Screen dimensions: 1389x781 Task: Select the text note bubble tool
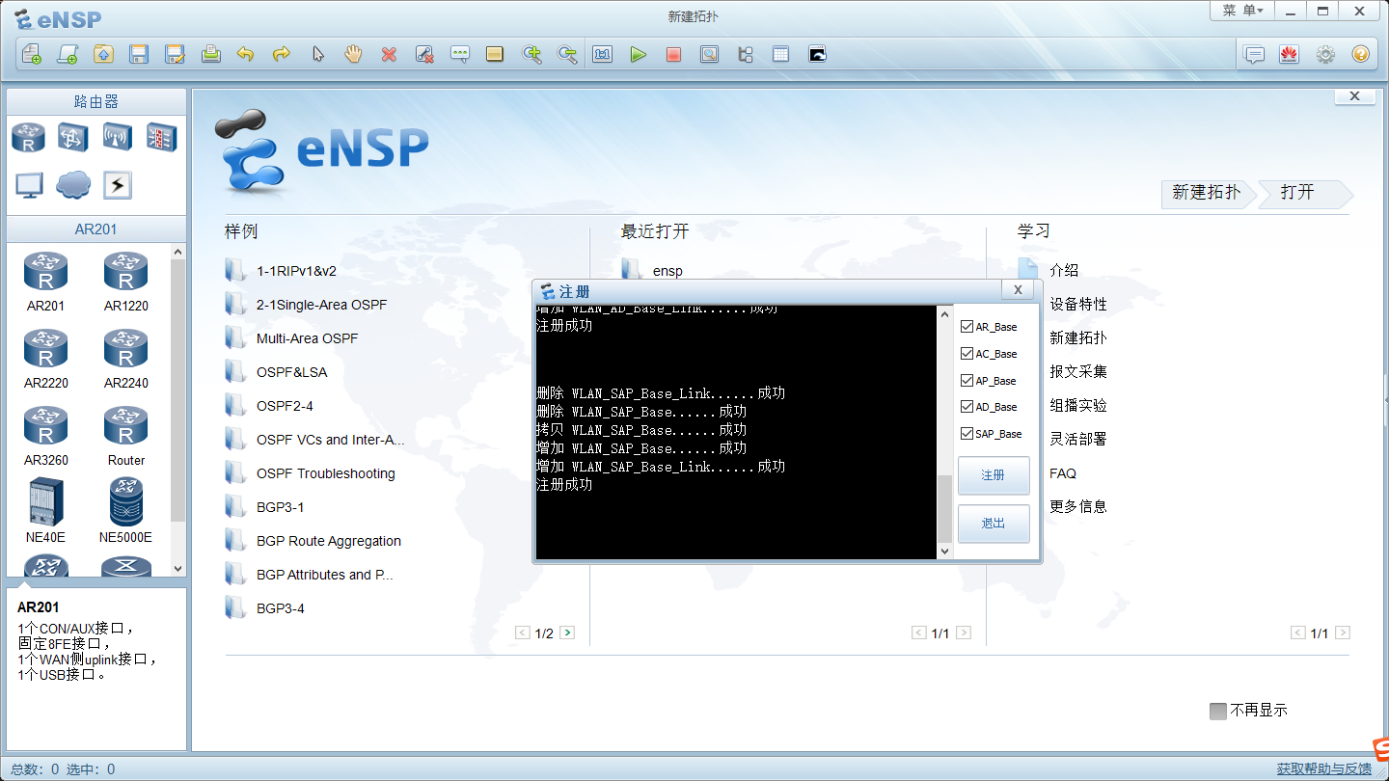pos(459,54)
